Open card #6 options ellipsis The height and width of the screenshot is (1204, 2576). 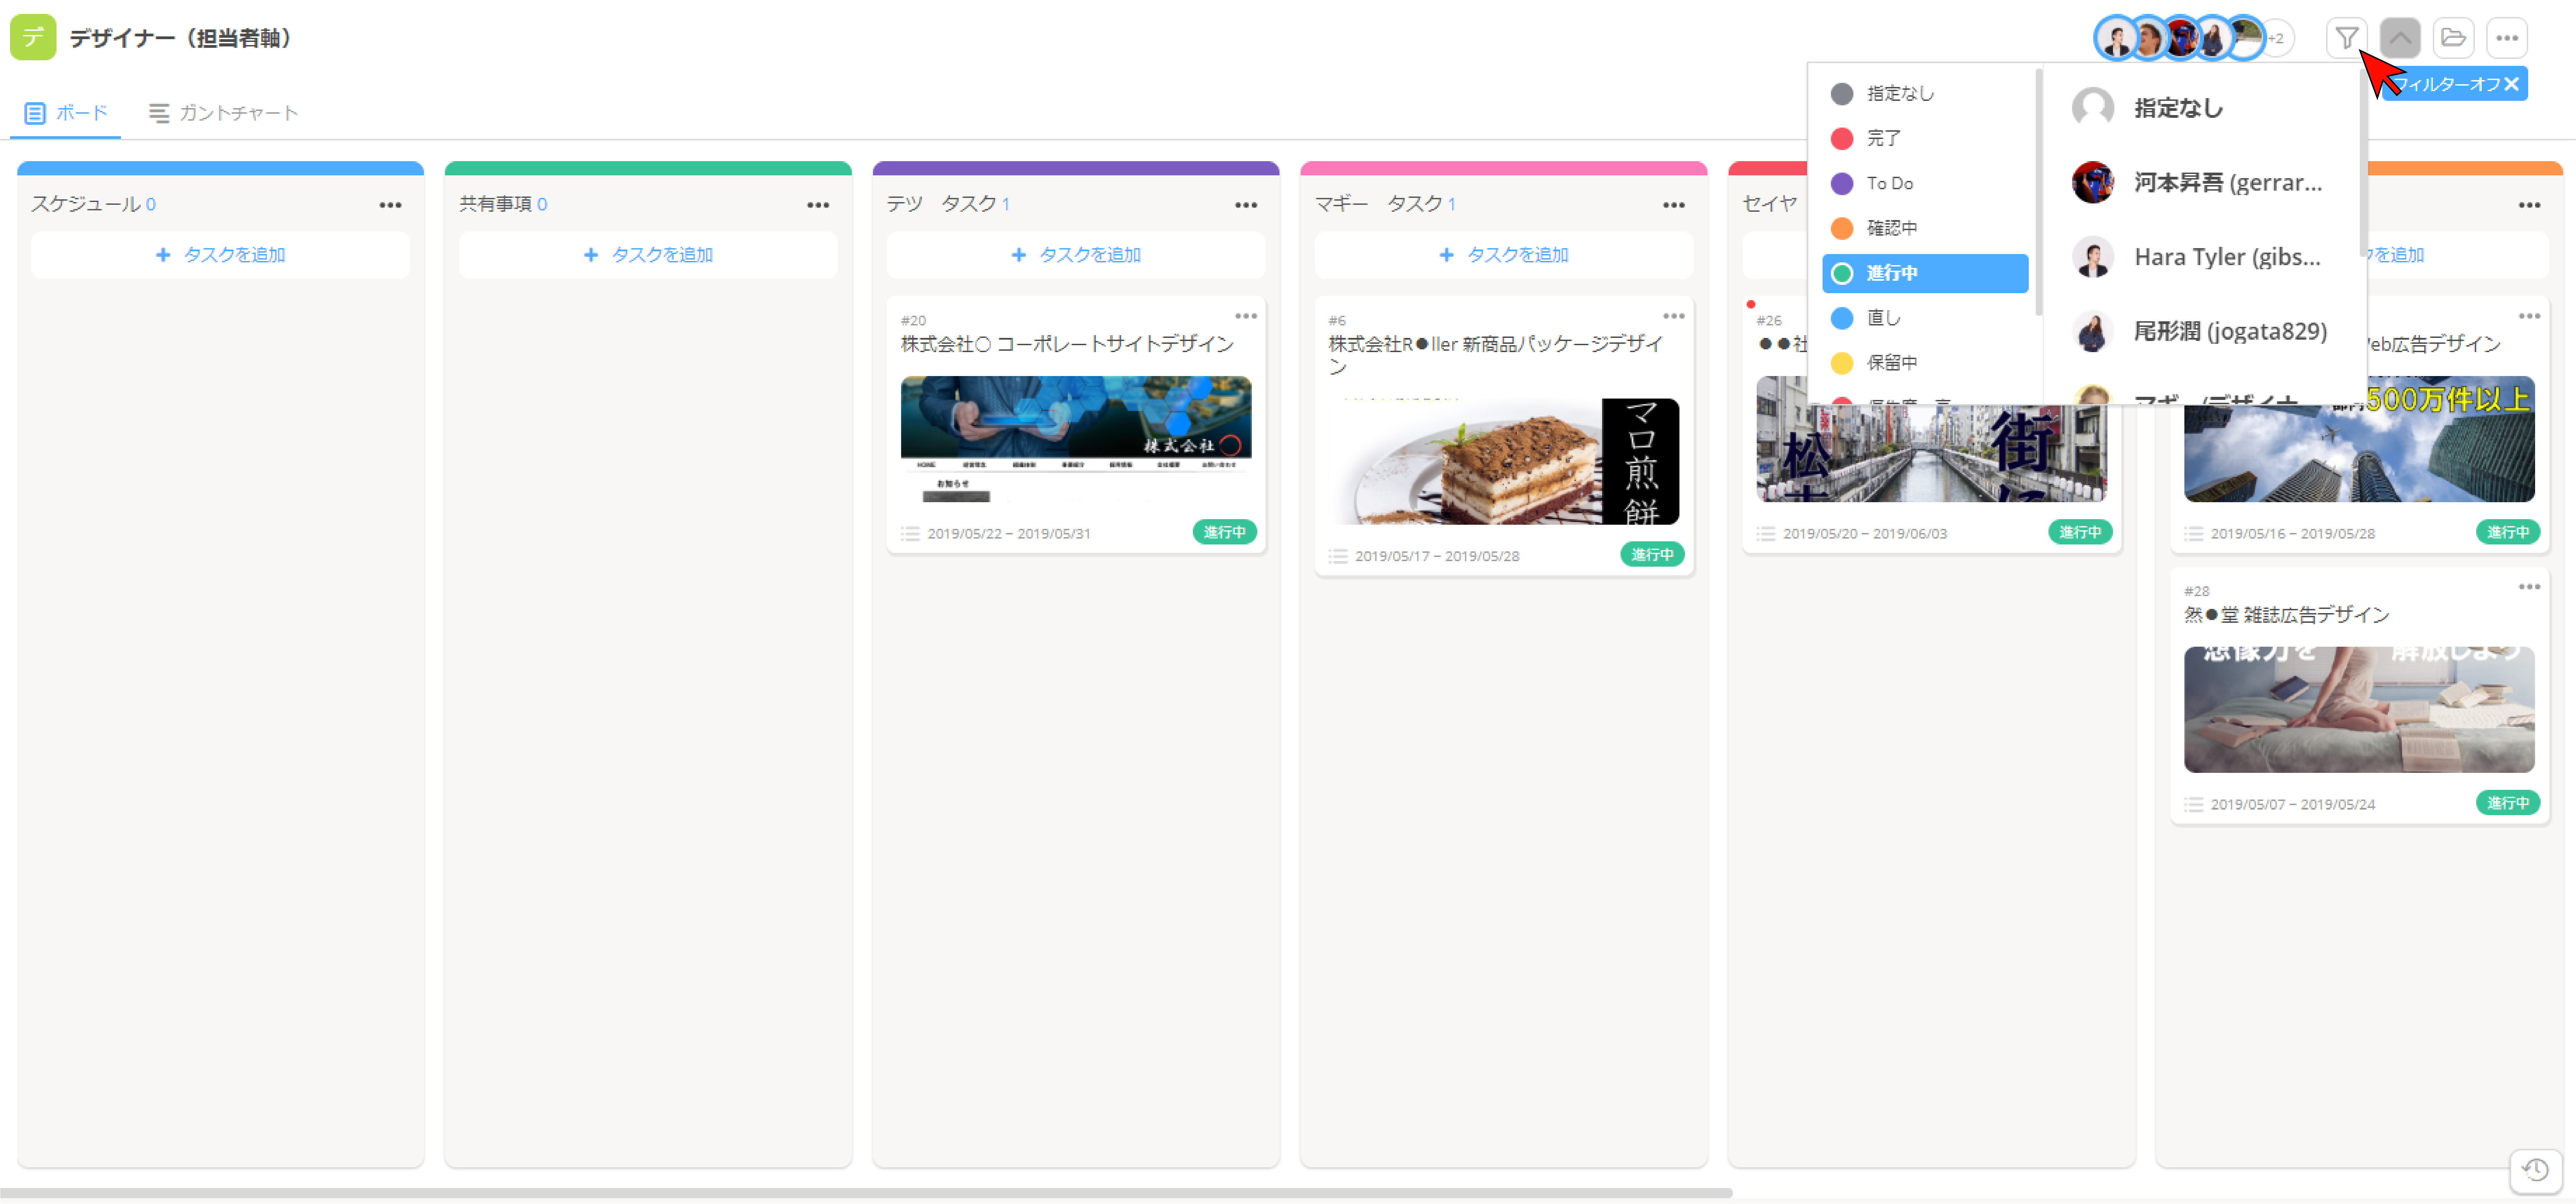1674,316
